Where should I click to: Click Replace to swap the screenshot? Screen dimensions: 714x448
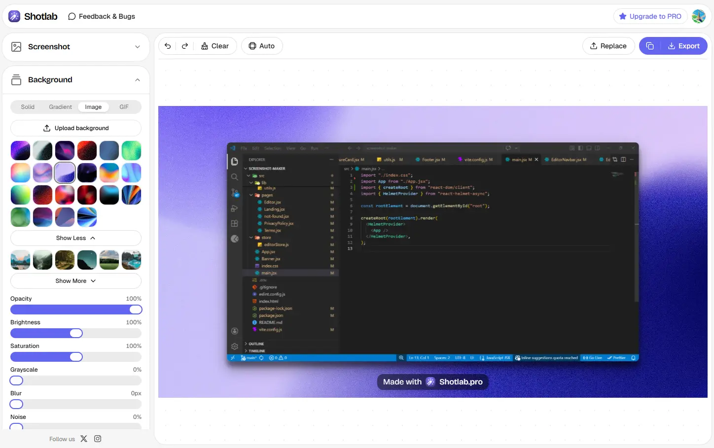coord(608,46)
